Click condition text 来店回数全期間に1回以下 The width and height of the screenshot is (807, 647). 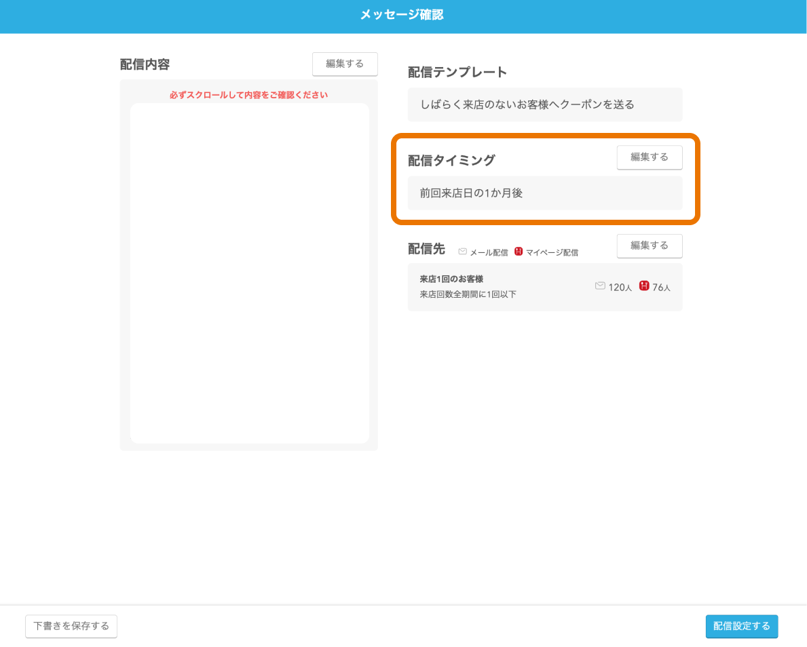[468, 295]
